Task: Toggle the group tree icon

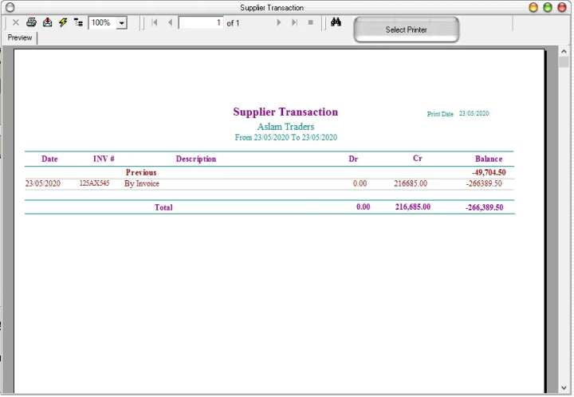Action: click(x=78, y=22)
